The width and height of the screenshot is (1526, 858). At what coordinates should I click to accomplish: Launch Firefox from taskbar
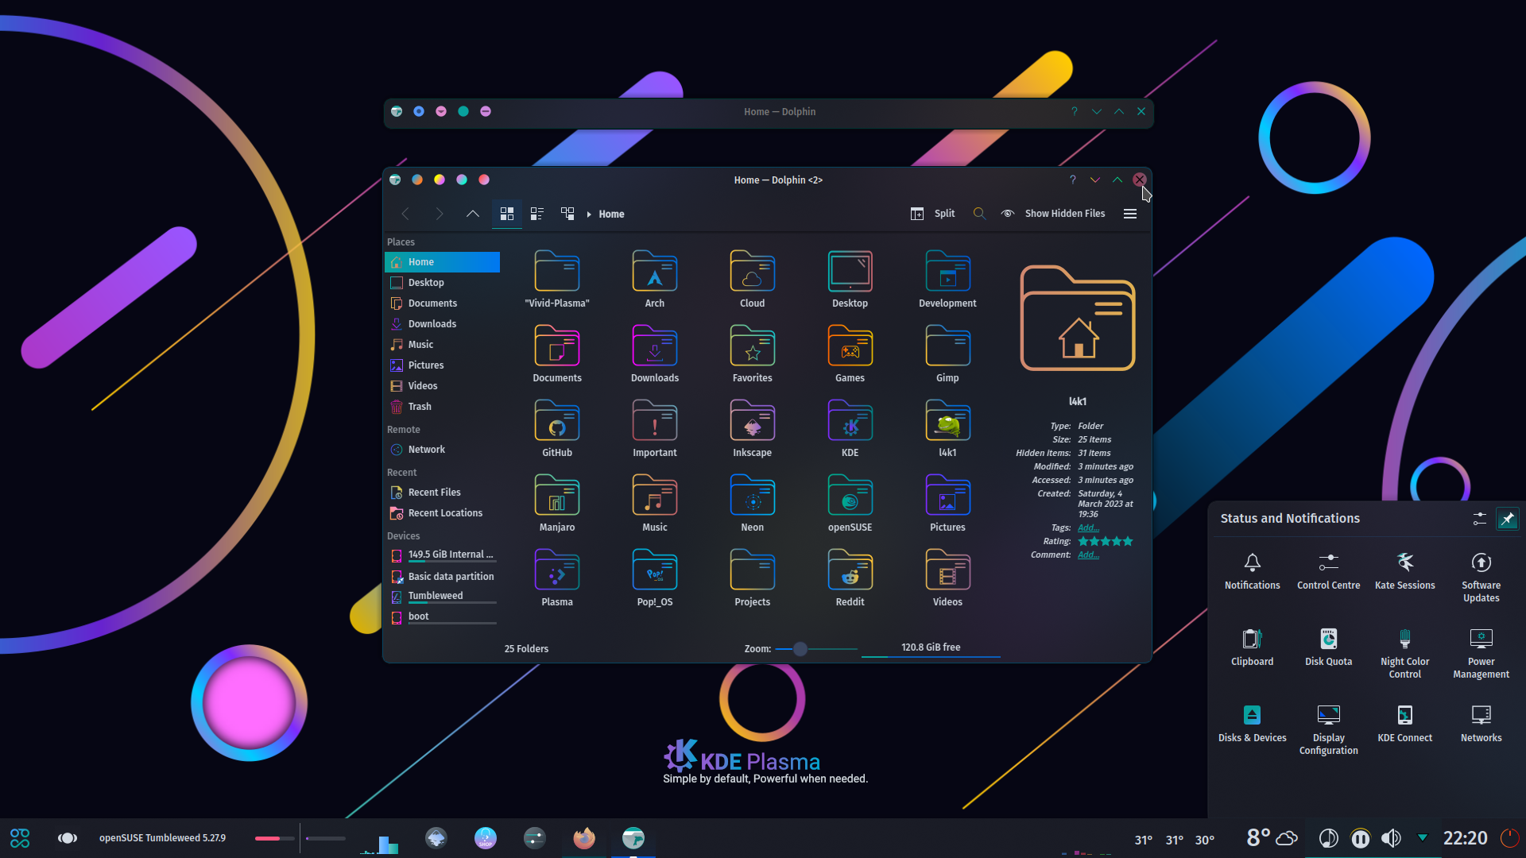point(583,838)
